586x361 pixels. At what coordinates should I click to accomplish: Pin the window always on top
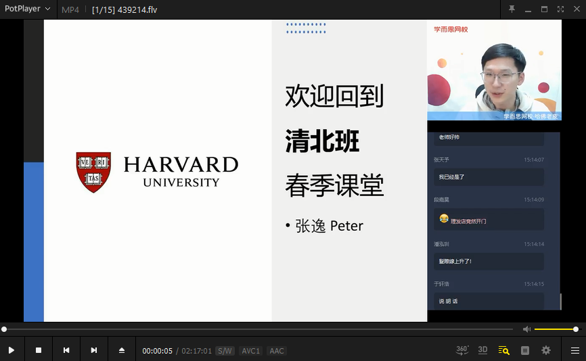coord(512,9)
